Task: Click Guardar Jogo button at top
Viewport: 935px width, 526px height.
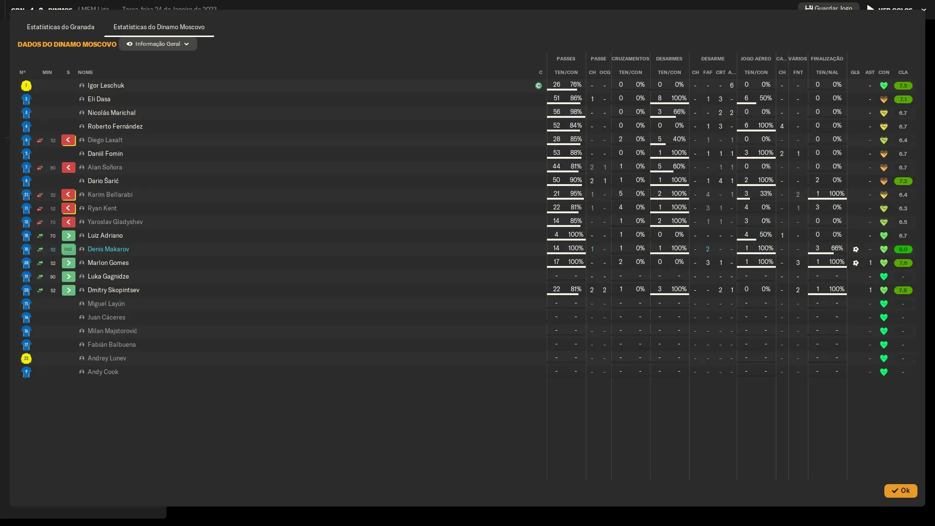Action: (829, 8)
